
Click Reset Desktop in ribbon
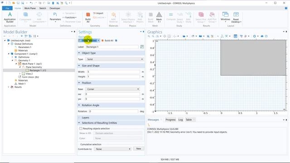tap(236, 17)
